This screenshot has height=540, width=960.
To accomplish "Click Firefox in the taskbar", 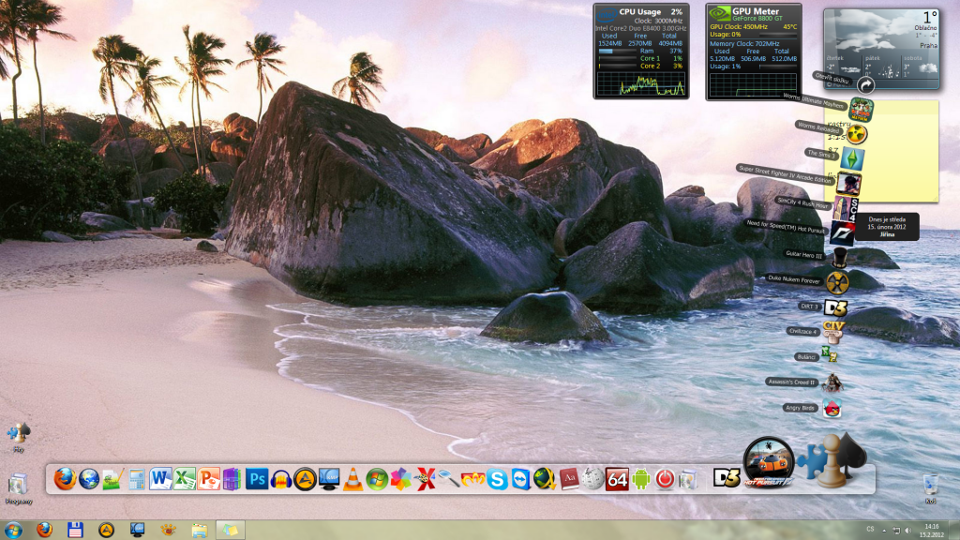I will click(44, 531).
